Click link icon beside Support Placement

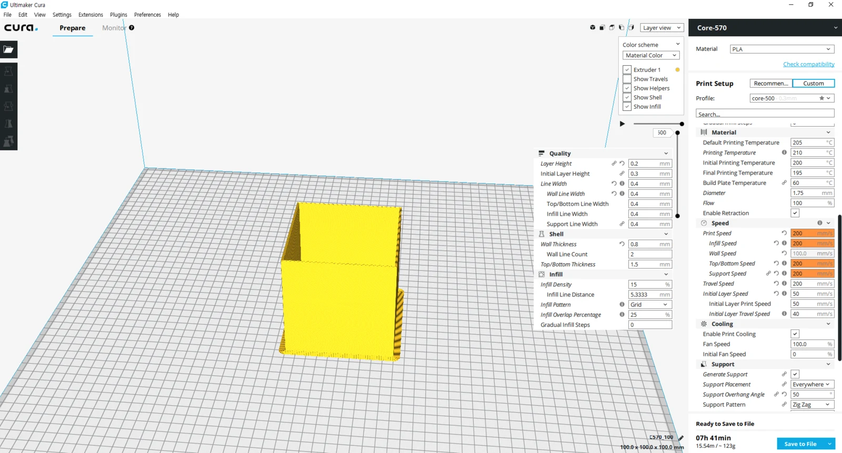coord(784,384)
